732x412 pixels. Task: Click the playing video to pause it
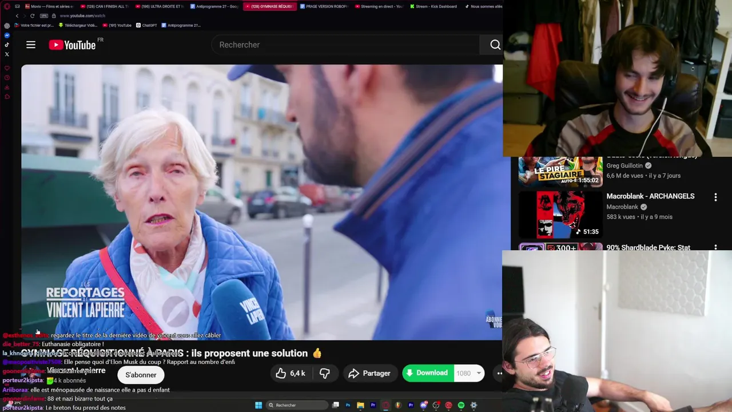[262, 202]
